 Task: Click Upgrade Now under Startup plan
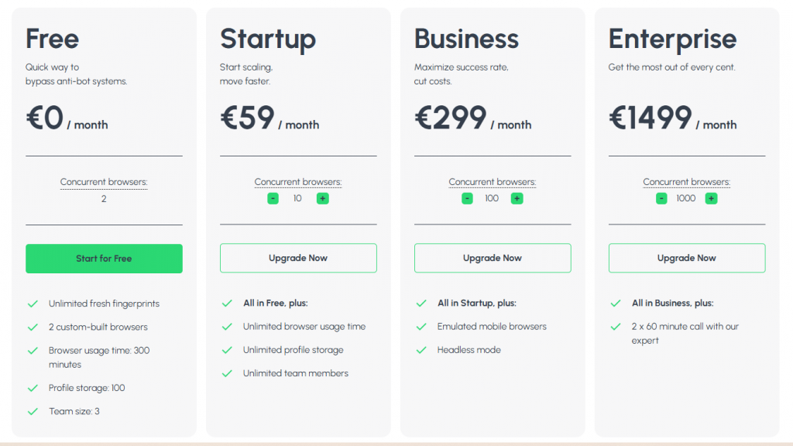tap(298, 258)
